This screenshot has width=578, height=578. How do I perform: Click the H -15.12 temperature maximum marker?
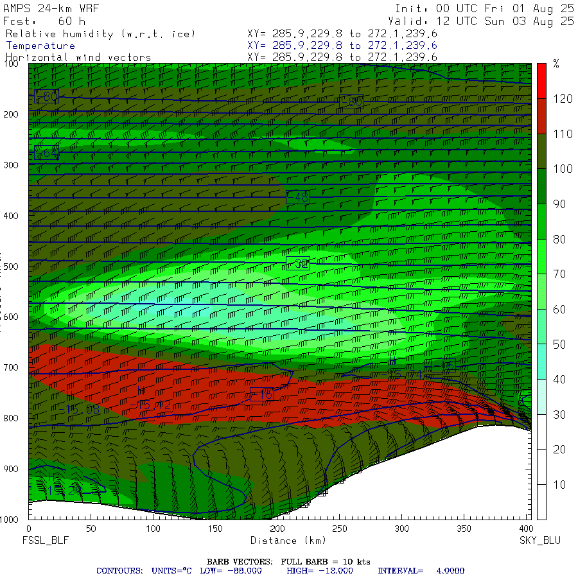(150, 399)
